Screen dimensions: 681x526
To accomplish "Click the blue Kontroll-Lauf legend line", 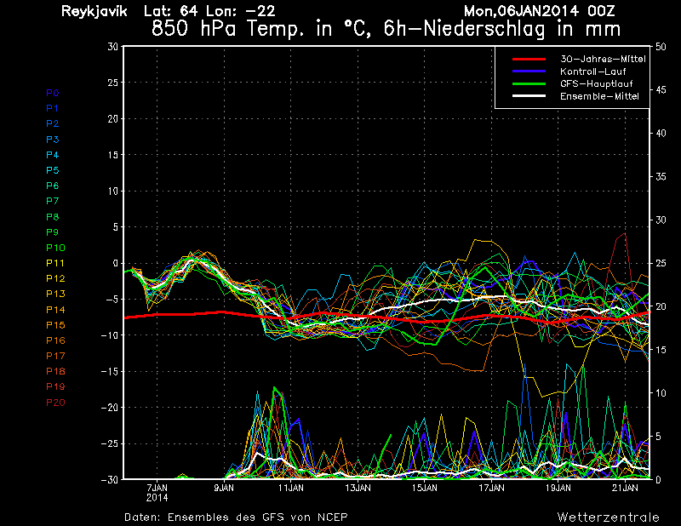I will 529,71.
